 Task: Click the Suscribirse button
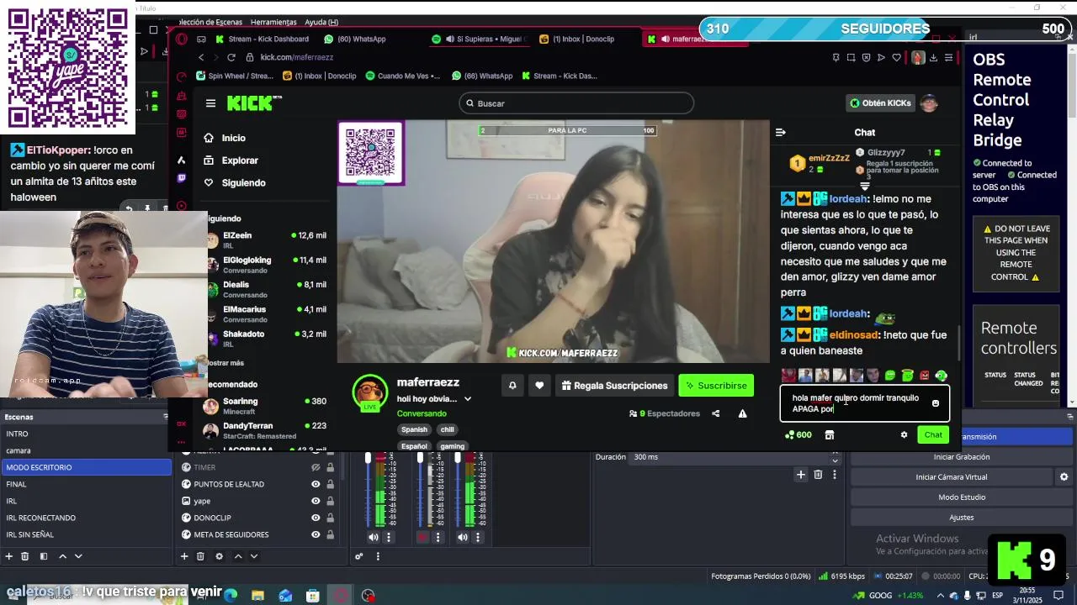[x=716, y=386]
